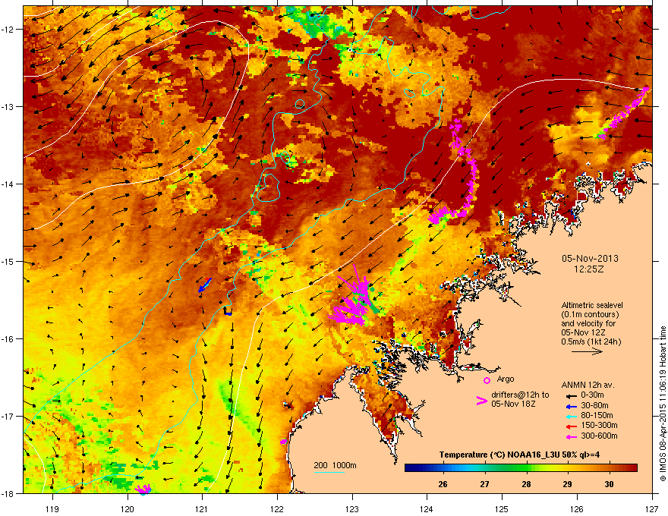Click the cyan 80-150m arrow legend symbol
This screenshot has height=516, width=668.
click(x=570, y=417)
